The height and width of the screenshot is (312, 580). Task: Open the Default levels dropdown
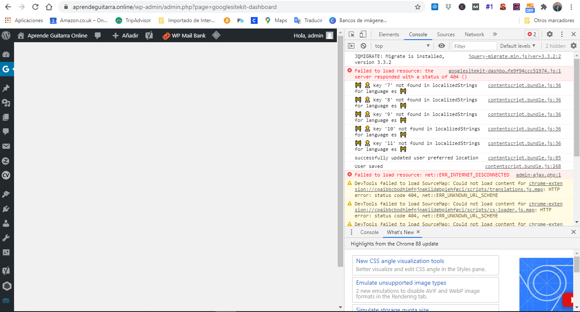pos(518,46)
